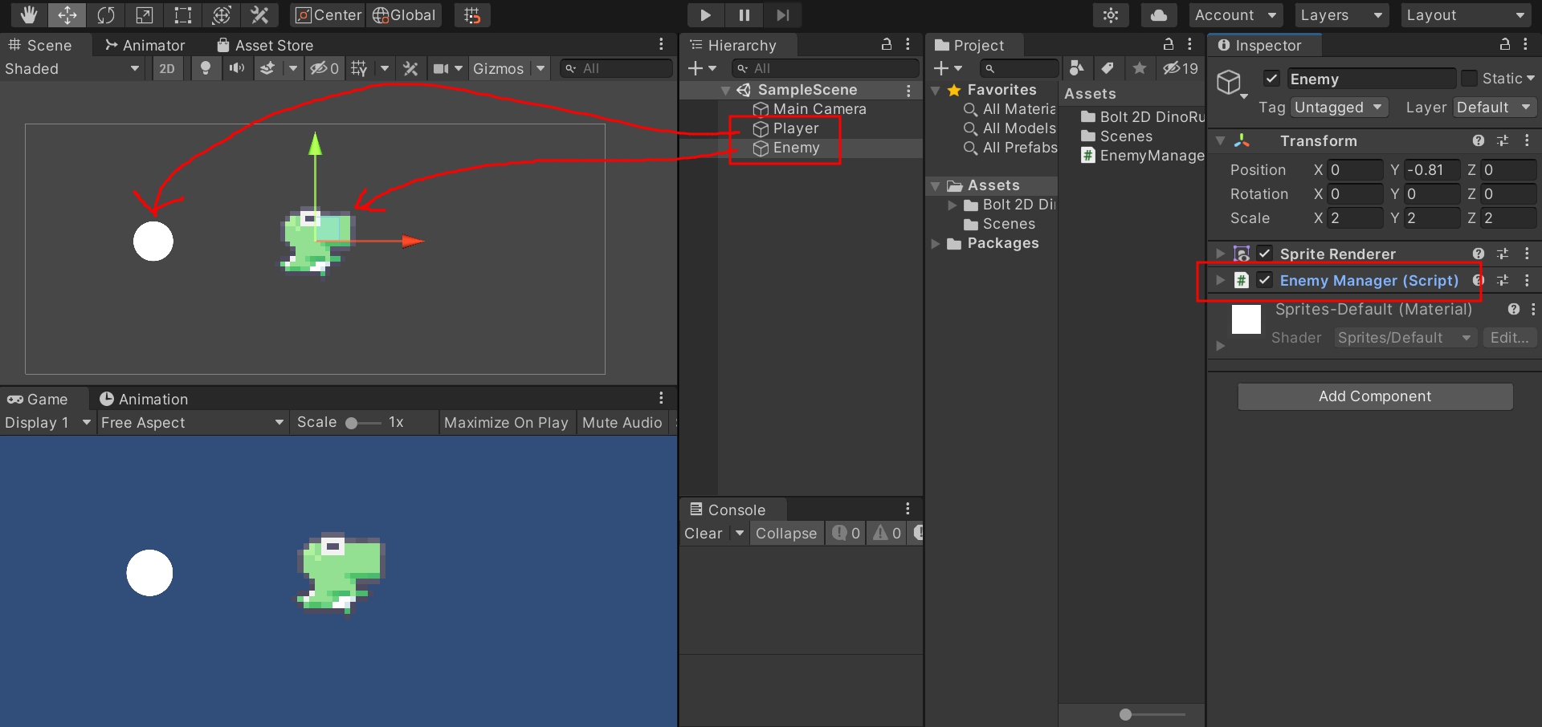The height and width of the screenshot is (727, 1542).
Task: Open Account dropdown
Action: pyautogui.click(x=1237, y=14)
